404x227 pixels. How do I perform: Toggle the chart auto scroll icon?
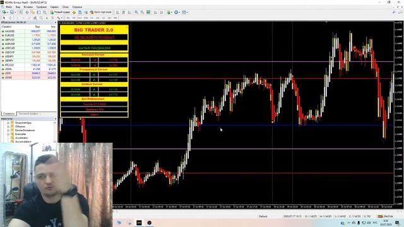point(155,12)
